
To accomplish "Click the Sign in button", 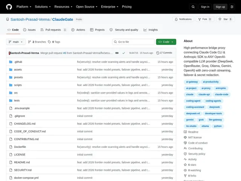I will point(205,7).
